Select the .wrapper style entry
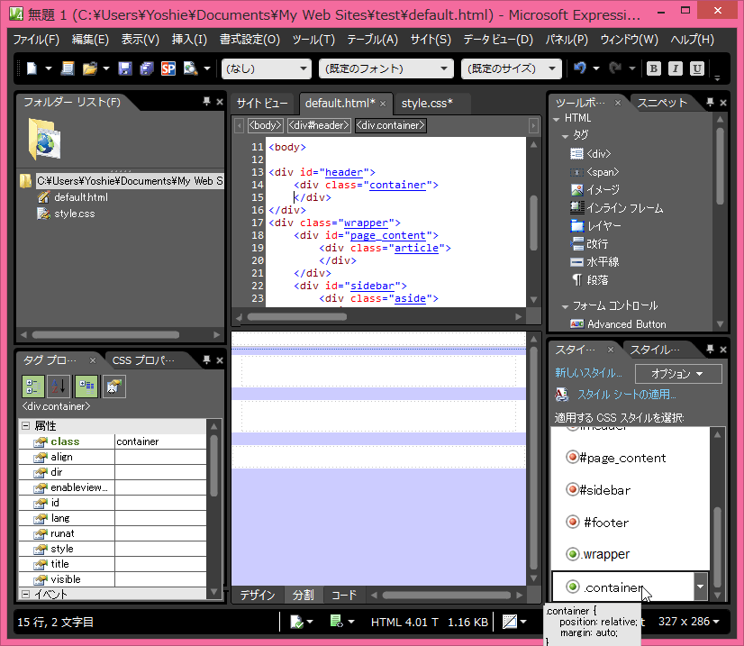The image size is (744, 646). 606,554
